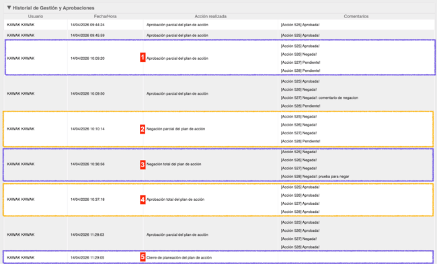
Task: Click '[Acción 528] Pendiente!' in the 10:09:50 row
Action: 301,106
